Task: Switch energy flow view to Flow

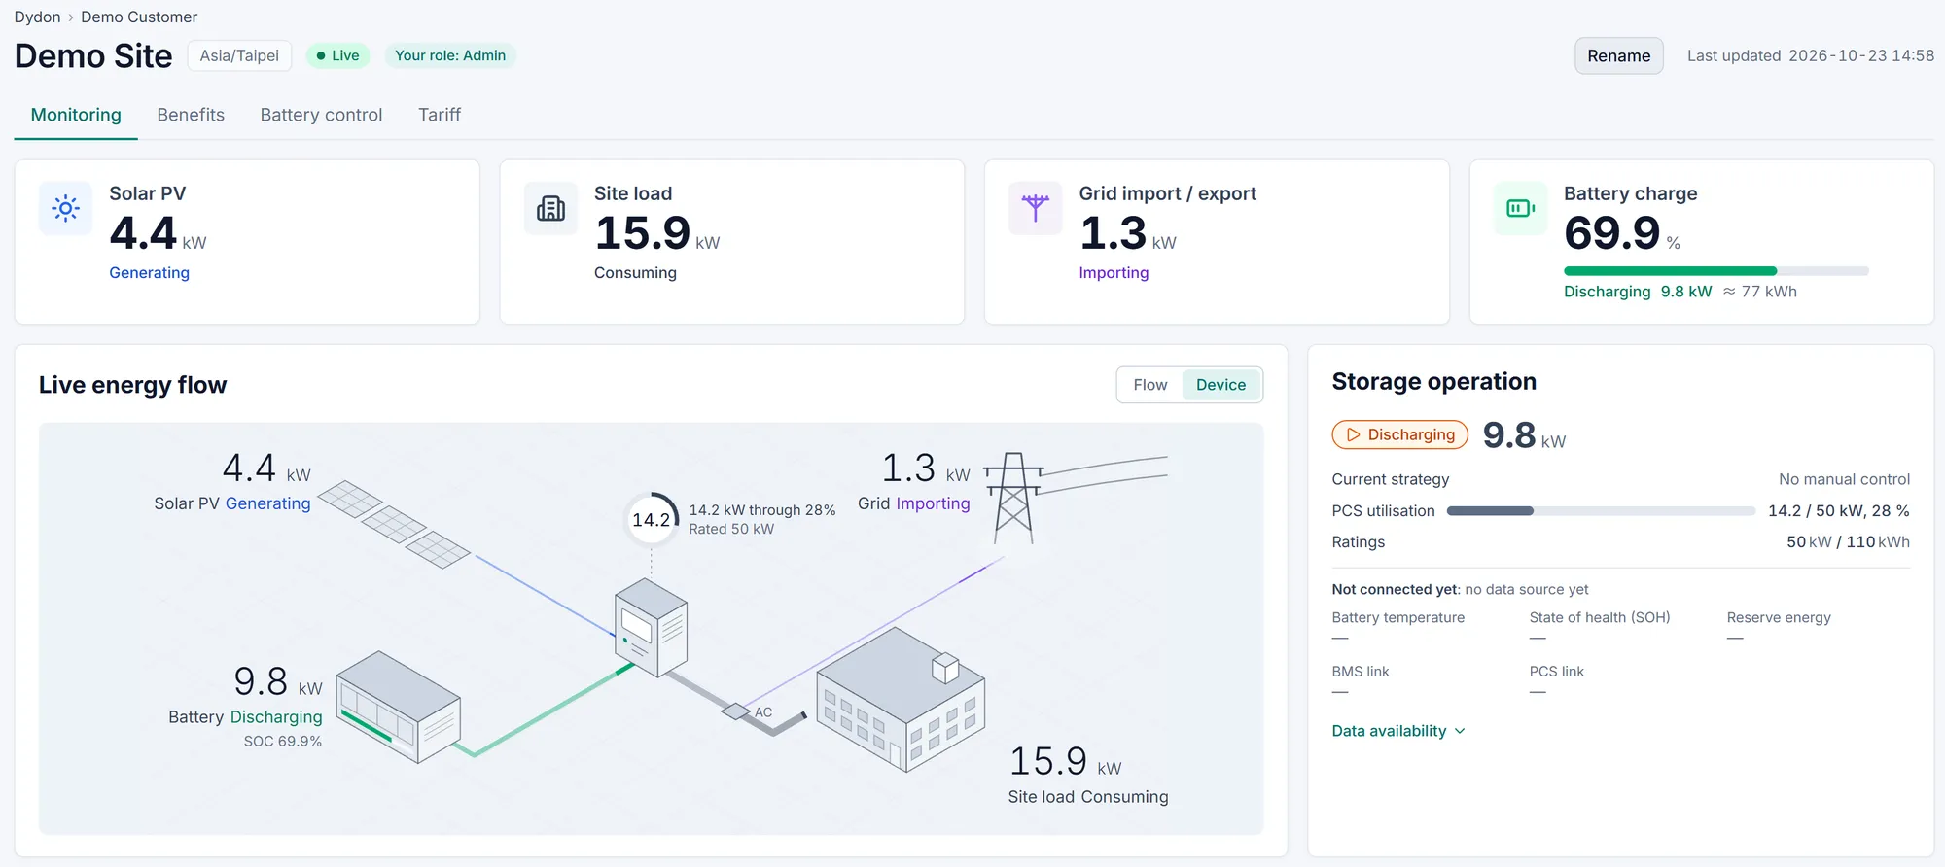Action: pos(1150,385)
